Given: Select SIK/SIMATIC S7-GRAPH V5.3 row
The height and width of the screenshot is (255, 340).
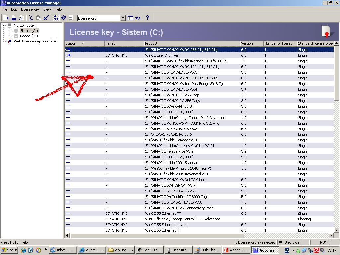Looking at the screenshot, I should (x=199, y=106).
